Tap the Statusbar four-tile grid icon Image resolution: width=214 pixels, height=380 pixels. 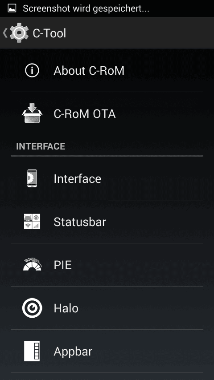[32, 222]
